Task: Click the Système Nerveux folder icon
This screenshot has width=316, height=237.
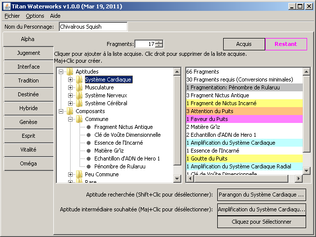Action: (79, 95)
